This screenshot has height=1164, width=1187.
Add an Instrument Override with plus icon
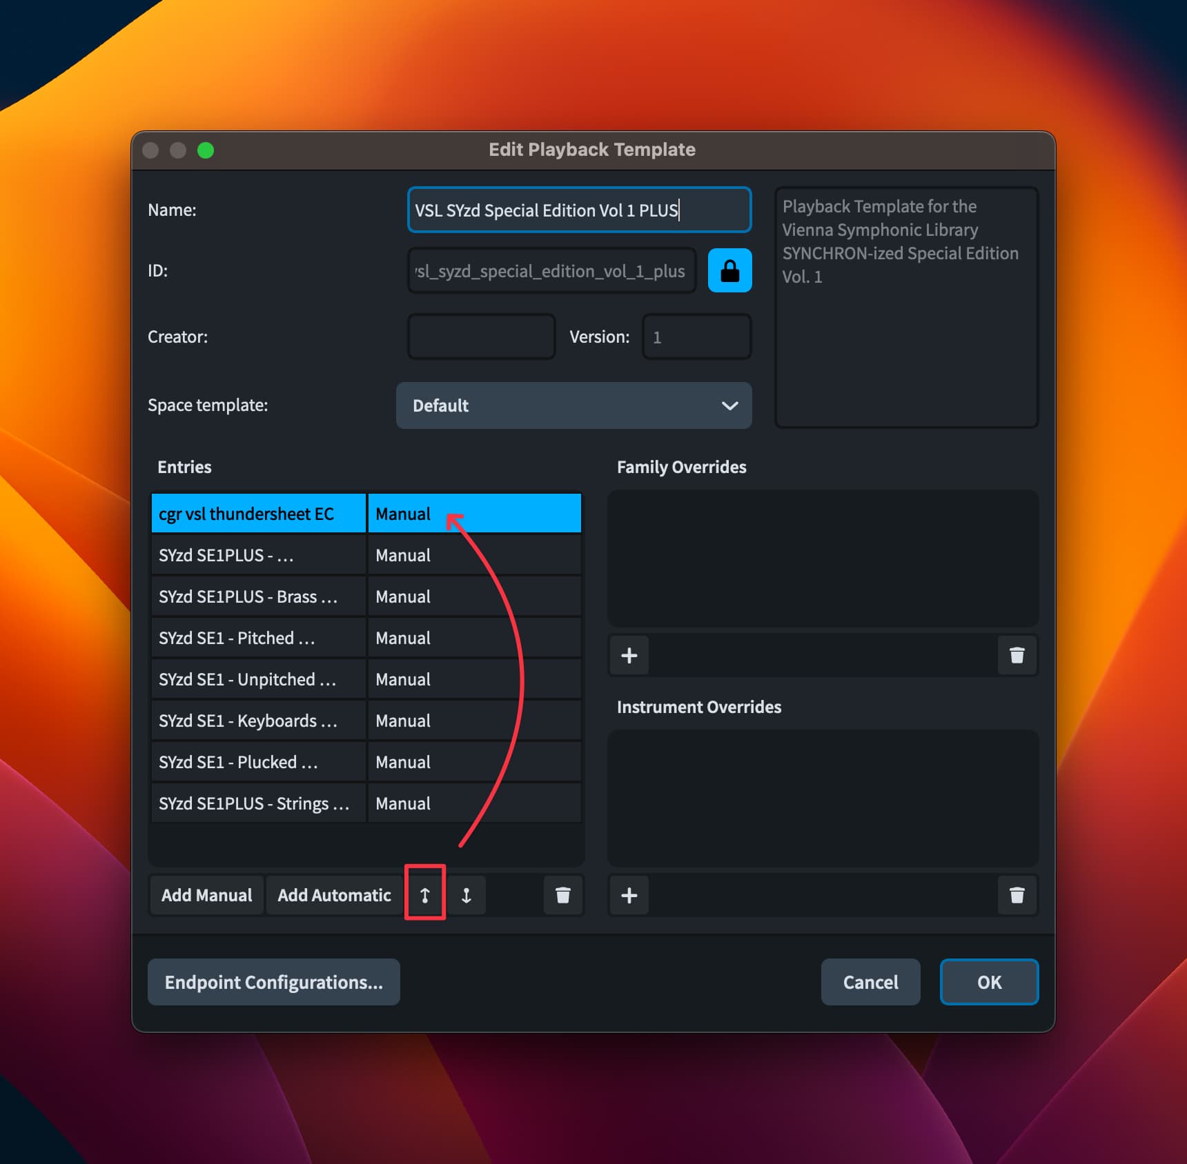pos(629,895)
